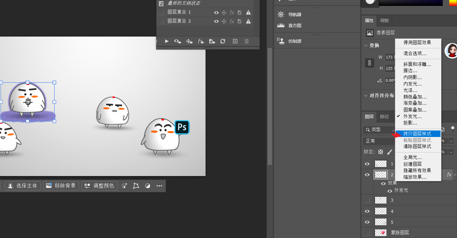This screenshot has width=457, height=238.
Task: Hide layer 5 via its eye icon
Action: [367, 222]
